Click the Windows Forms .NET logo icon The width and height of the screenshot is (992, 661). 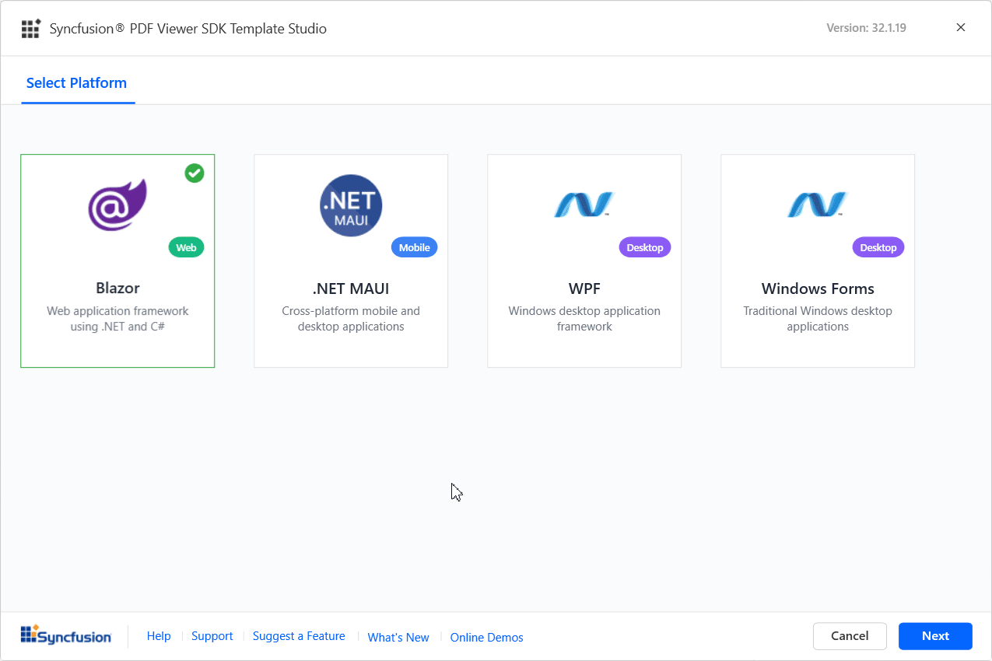[817, 205]
